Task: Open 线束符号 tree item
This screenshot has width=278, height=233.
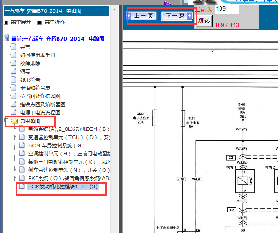Action: (x=30, y=80)
